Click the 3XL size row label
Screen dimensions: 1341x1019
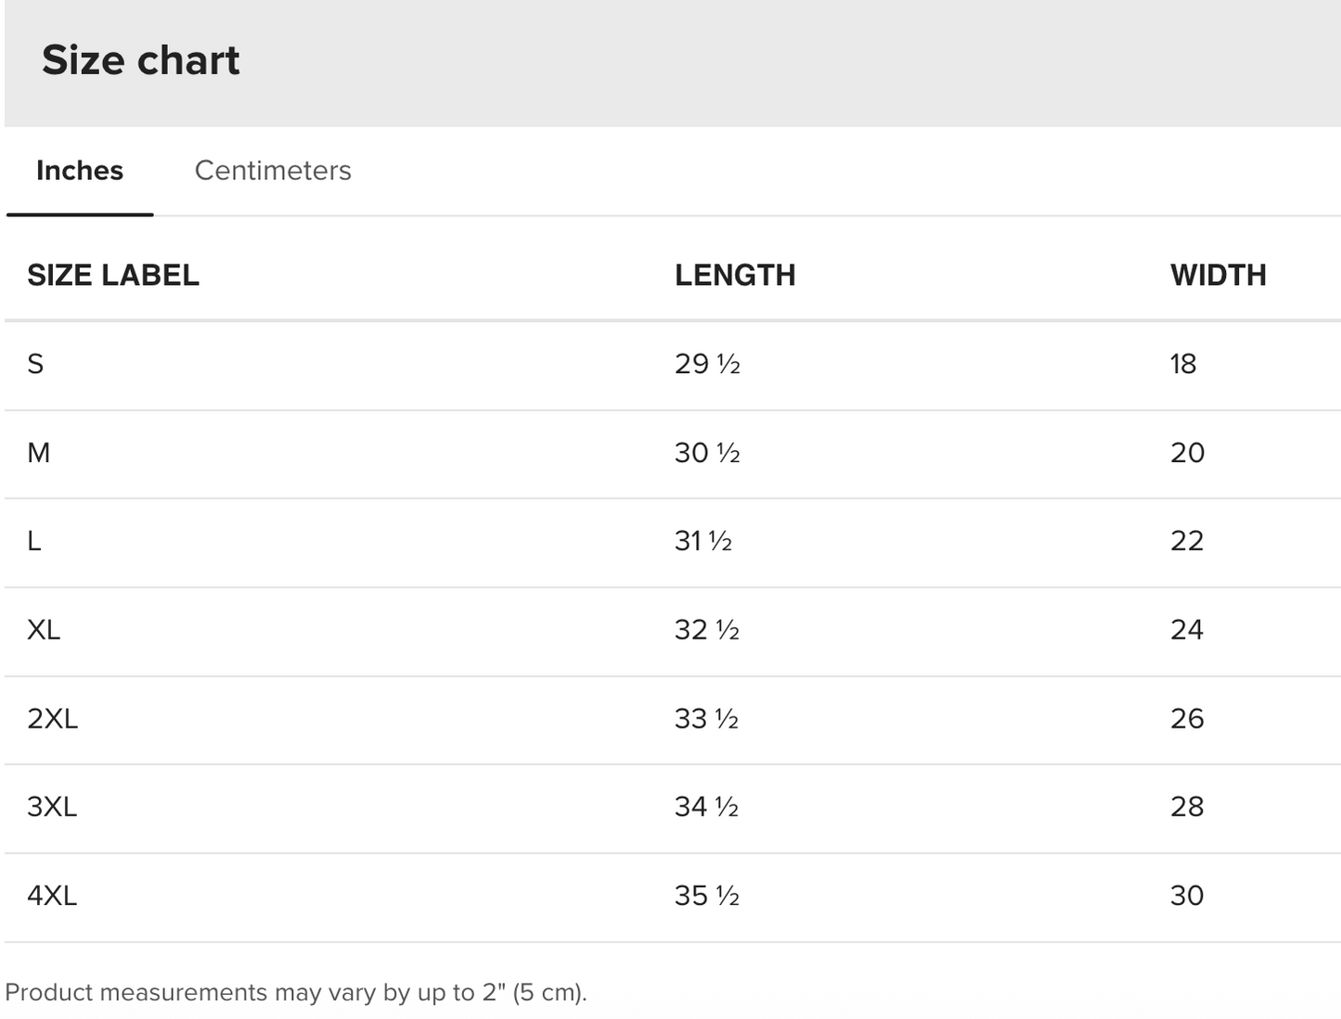click(52, 806)
